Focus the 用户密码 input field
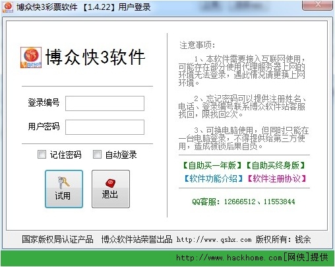Image resolution: width=335 pixels, height=267 pixels. pos(105,127)
